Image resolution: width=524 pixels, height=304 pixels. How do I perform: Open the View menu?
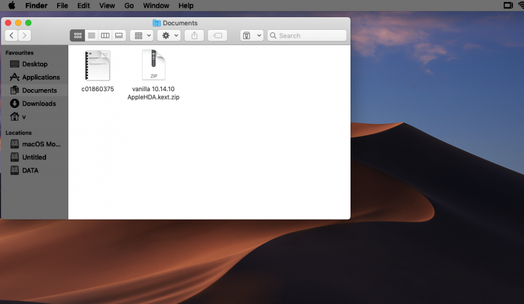[x=107, y=6]
